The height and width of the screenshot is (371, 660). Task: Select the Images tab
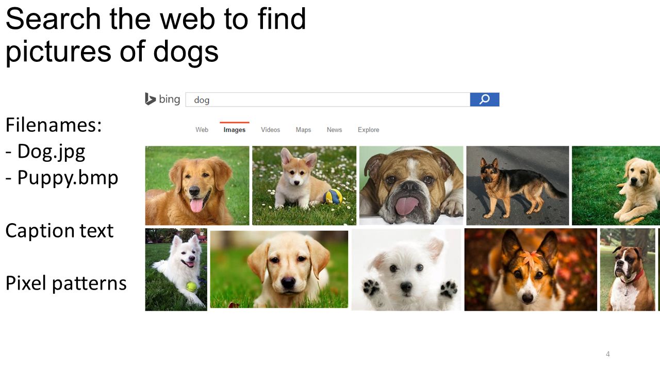[235, 130]
